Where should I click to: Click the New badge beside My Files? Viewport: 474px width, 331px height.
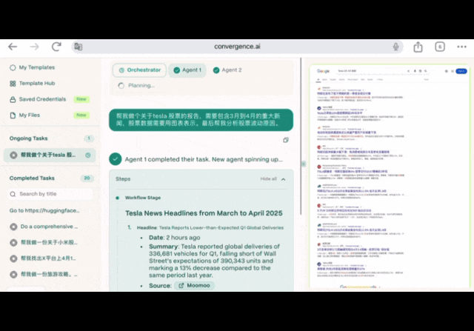[81, 116]
